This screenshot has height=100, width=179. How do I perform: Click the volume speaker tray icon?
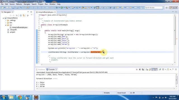166,97
